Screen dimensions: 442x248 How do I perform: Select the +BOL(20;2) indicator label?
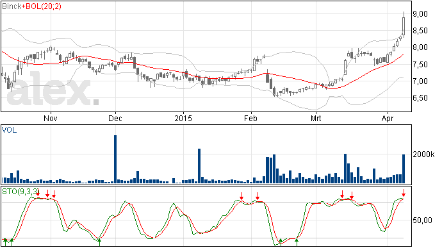pos(42,6)
